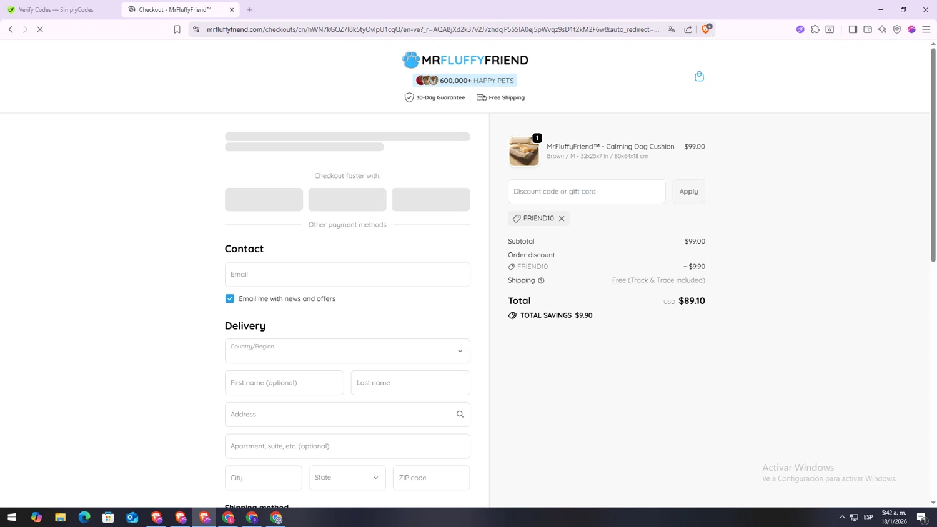Click the Last name field
The image size is (937, 527).
click(x=410, y=383)
